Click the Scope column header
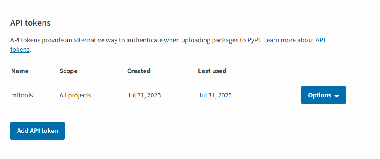Viewport: 380px width, 159px height. (68, 71)
